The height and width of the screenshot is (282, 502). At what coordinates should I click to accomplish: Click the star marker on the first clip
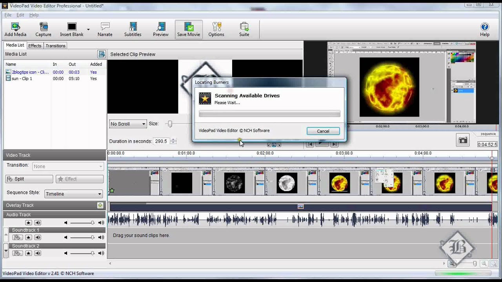(x=112, y=191)
